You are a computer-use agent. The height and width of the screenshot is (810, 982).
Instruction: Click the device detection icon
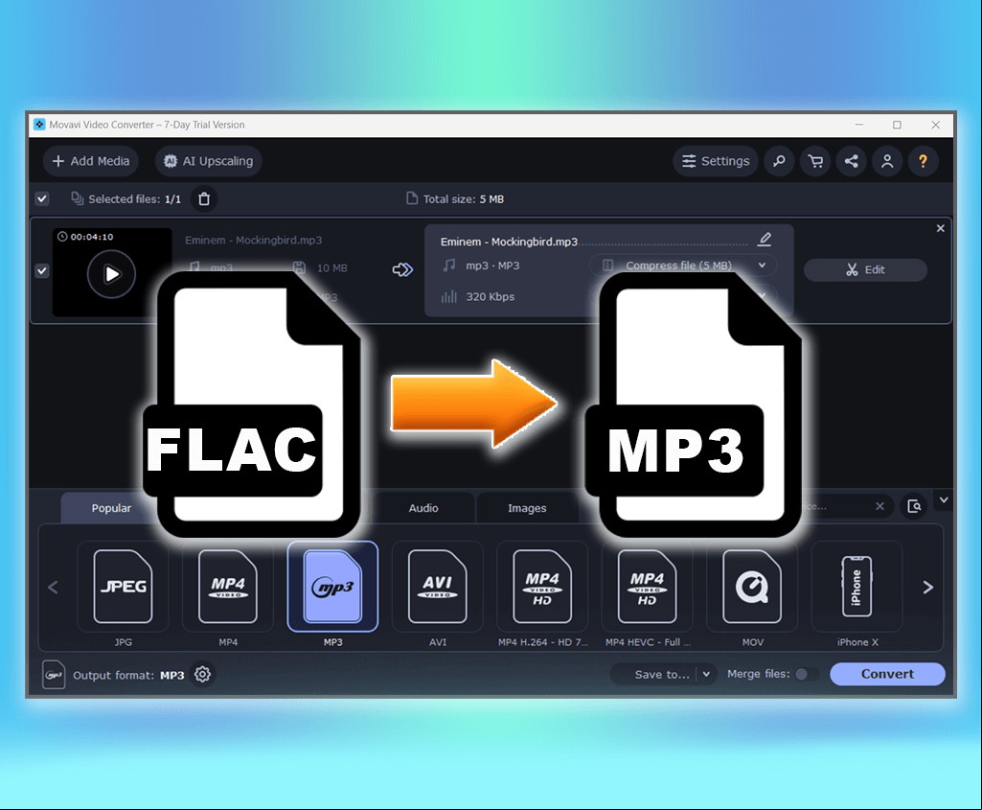[x=914, y=506]
